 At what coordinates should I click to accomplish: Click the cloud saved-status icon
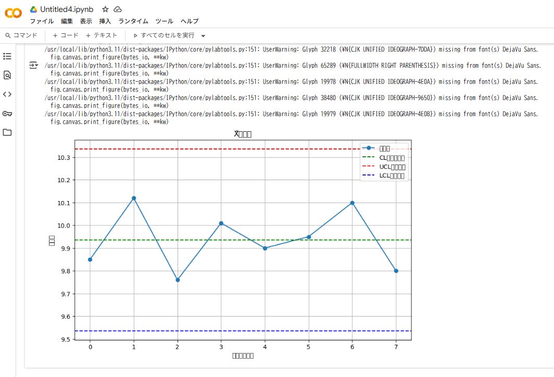(117, 9)
